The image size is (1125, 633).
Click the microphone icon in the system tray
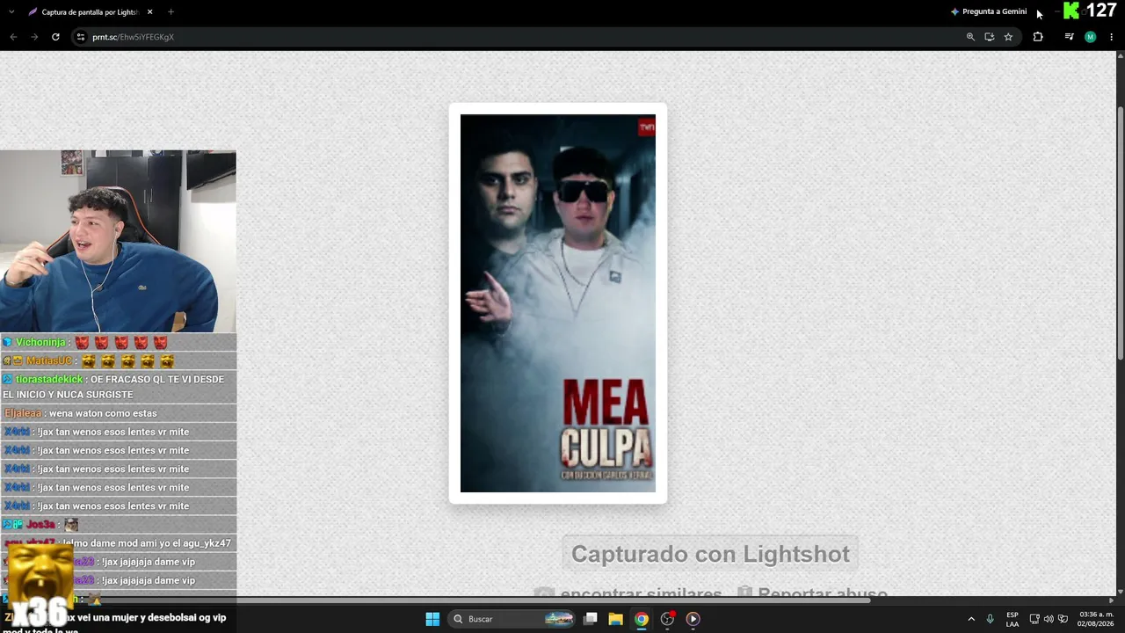(x=990, y=619)
